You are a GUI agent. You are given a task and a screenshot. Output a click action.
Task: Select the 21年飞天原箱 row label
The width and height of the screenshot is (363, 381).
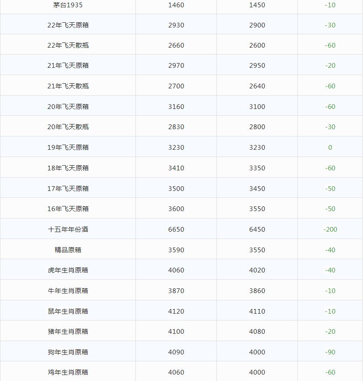click(x=68, y=66)
